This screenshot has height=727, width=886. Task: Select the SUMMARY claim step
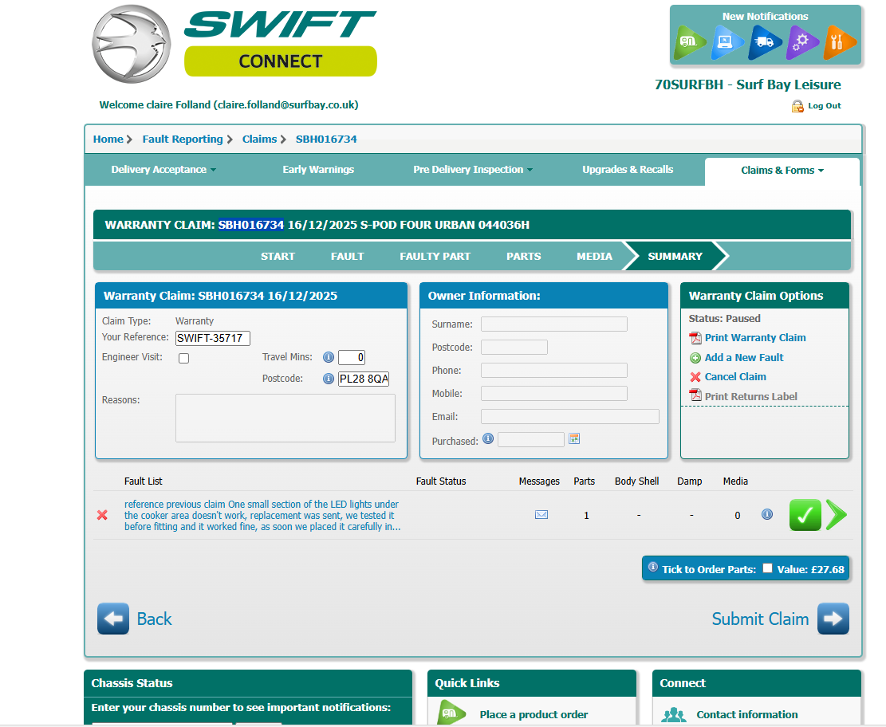[x=675, y=257]
